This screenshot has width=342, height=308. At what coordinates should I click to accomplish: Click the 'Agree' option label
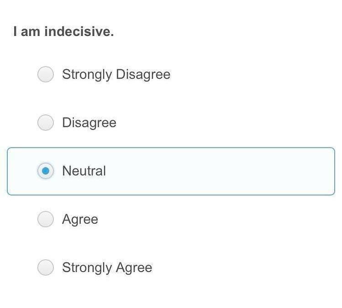80,219
